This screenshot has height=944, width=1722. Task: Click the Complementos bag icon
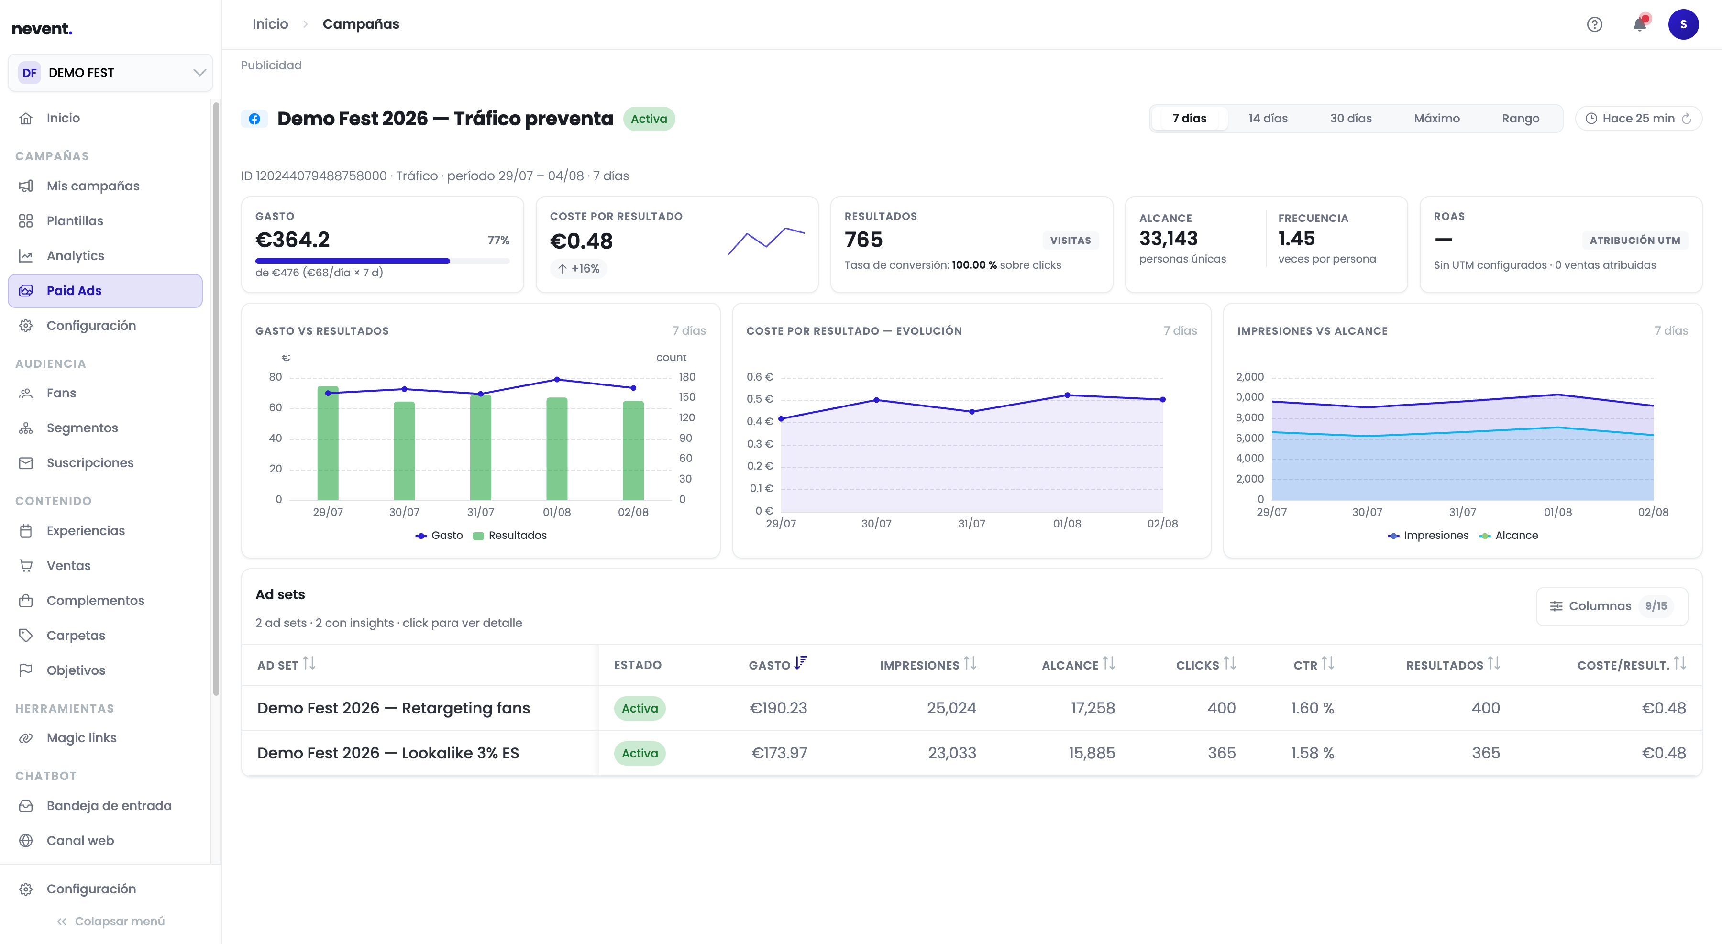(x=26, y=601)
